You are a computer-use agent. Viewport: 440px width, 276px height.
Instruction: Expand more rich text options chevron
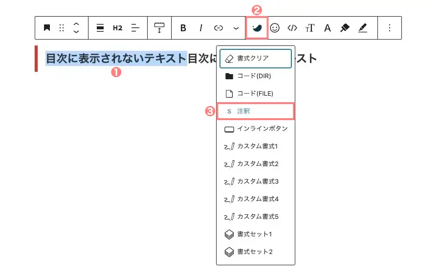pyautogui.click(x=236, y=28)
